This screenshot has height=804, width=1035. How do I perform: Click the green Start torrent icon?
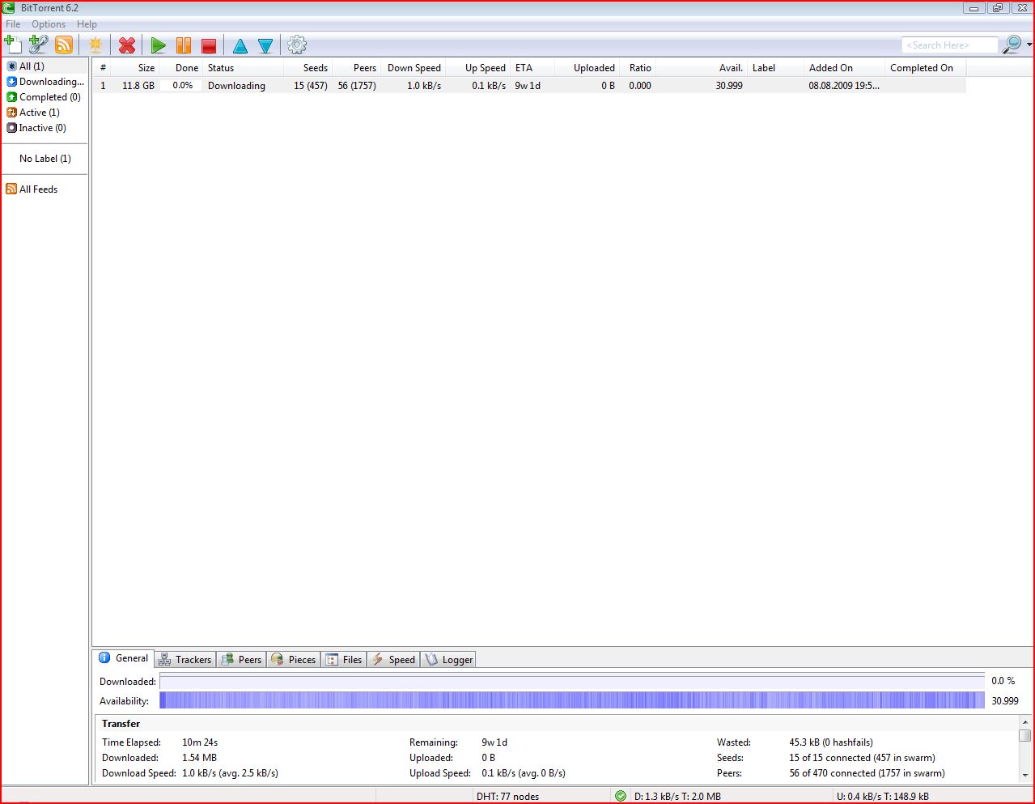point(159,45)
